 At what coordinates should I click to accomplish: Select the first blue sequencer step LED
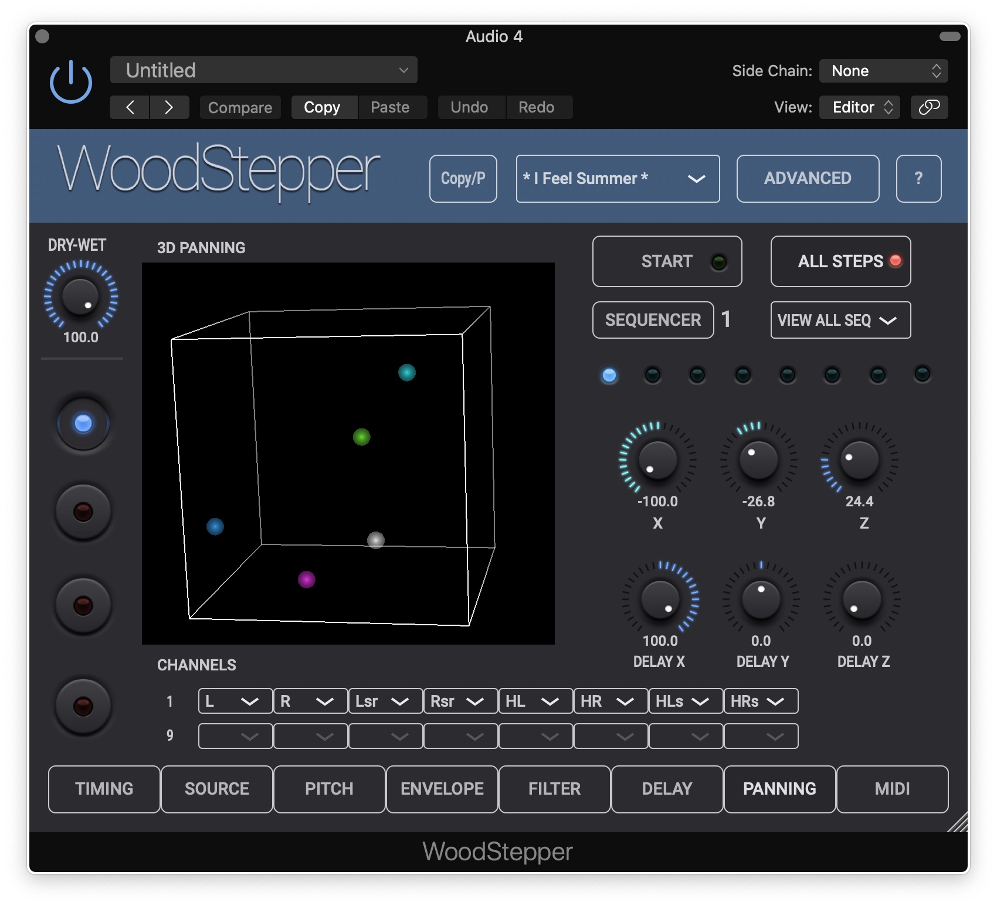[608, 376]
